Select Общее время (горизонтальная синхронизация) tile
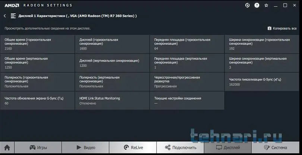 [x=37, y=44]
